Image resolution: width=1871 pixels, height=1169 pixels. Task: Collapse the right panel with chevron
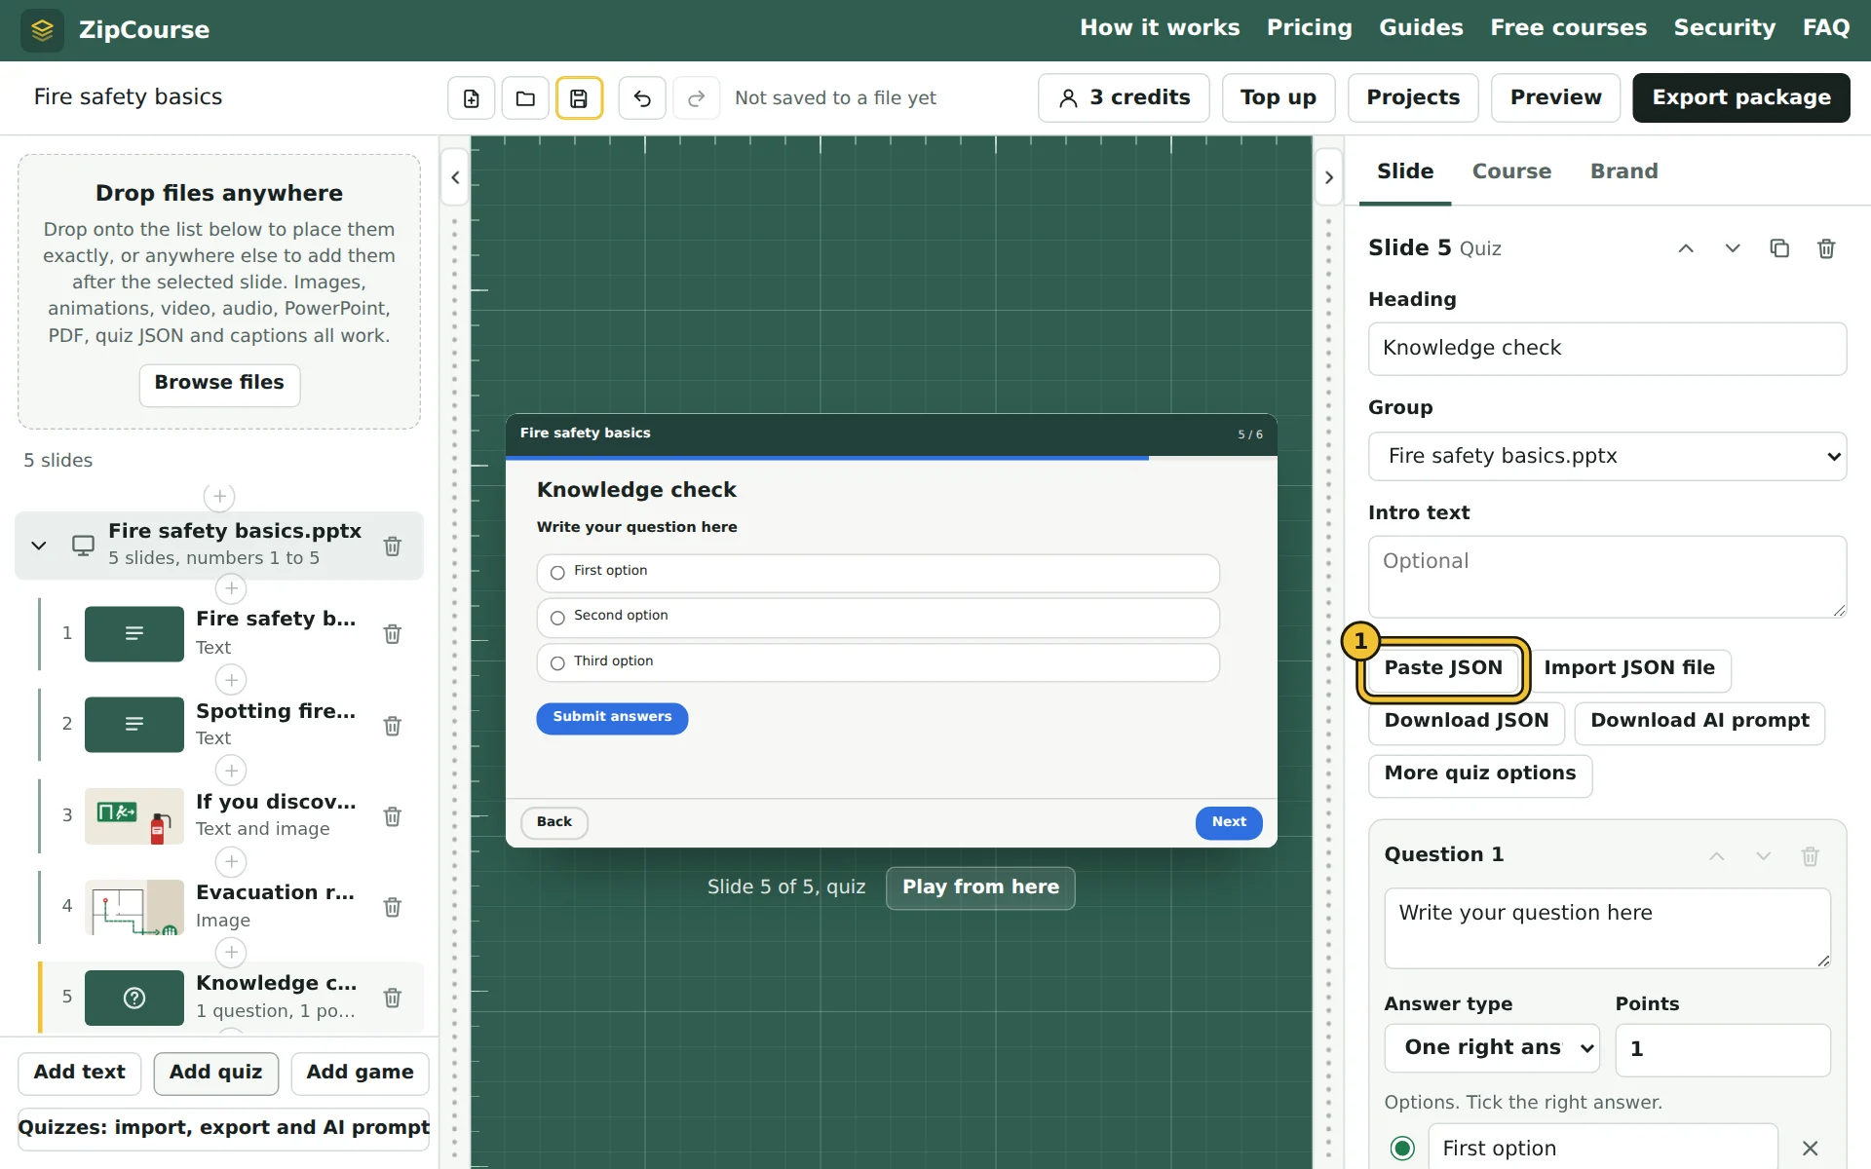pos(1328,177)
